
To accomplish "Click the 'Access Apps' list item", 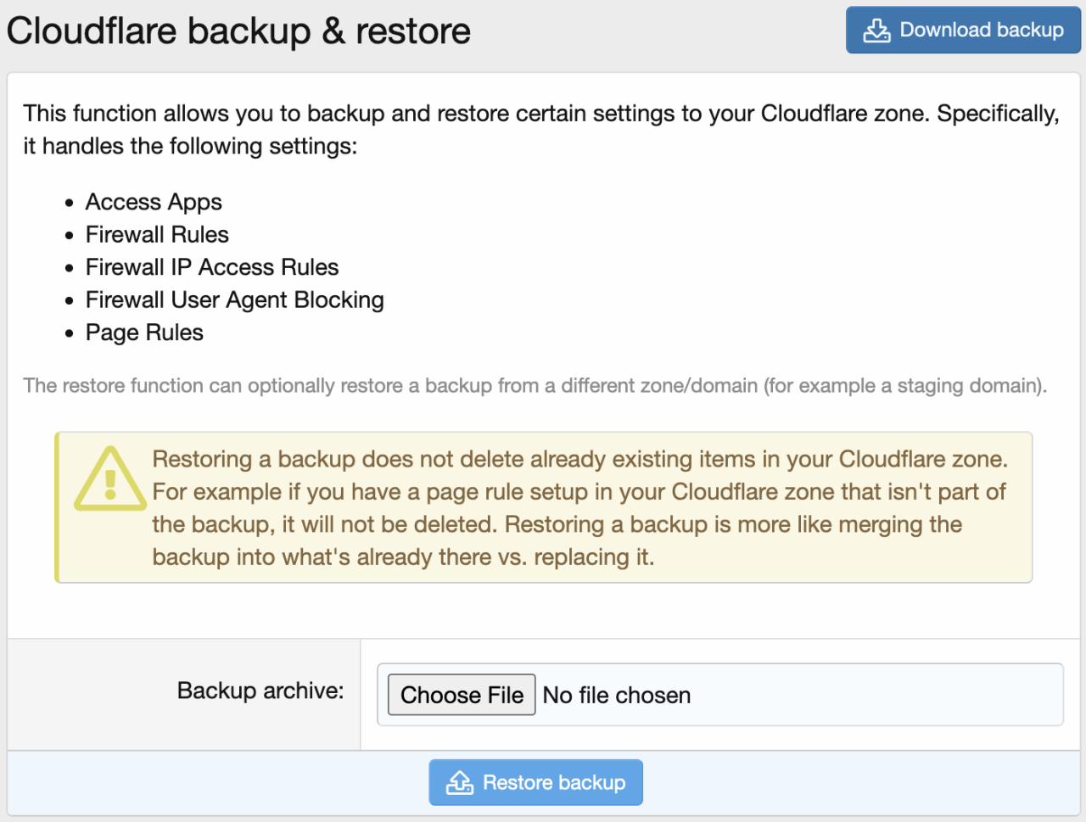I will click(x=154, y=202).
